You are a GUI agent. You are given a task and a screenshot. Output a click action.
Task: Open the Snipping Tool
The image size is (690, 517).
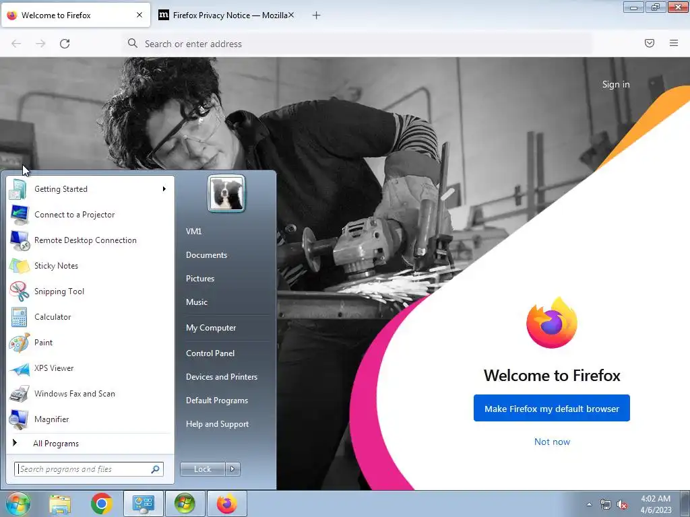pyautogui.click(x=90, y=291)
